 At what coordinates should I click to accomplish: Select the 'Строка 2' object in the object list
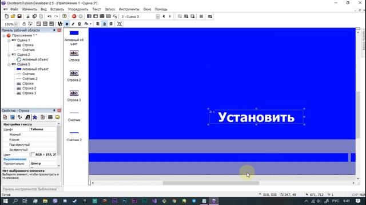(x=74, y=76)
